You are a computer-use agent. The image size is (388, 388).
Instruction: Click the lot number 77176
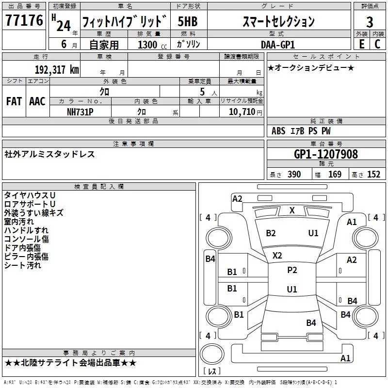pyautogui.click(x=24, y=20)
